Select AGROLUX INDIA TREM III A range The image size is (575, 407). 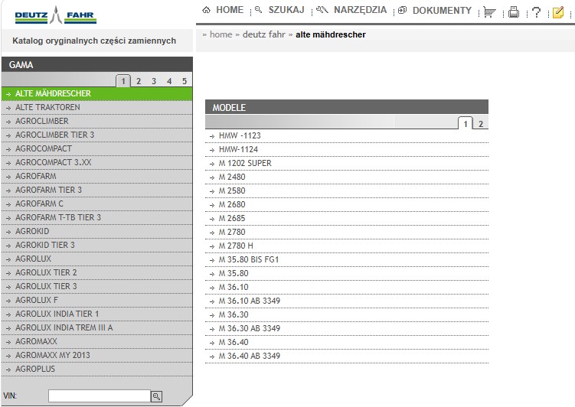tap(96, 328)
